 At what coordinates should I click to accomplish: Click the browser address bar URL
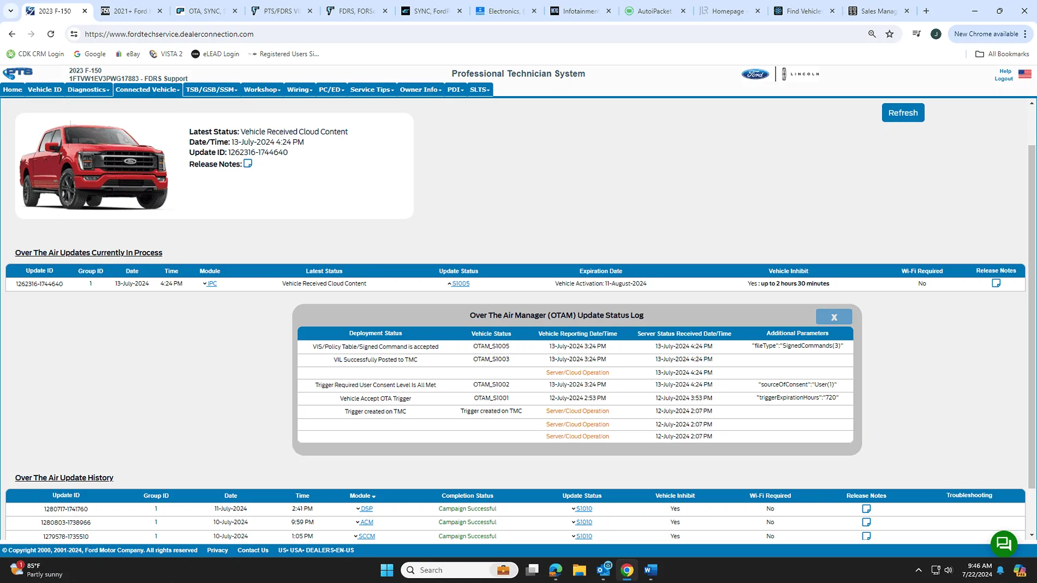169,34
